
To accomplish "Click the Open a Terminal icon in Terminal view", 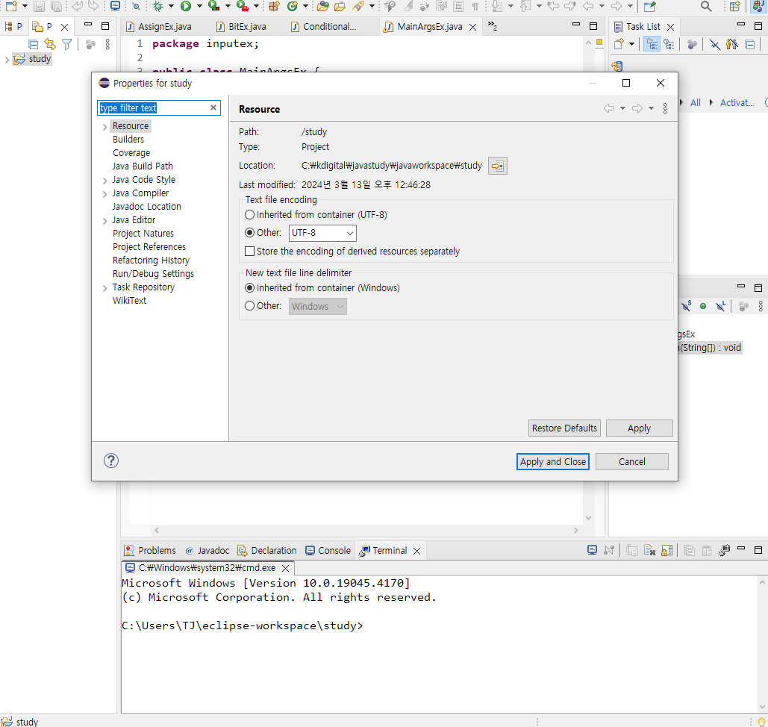I will [x=592, y=550].
